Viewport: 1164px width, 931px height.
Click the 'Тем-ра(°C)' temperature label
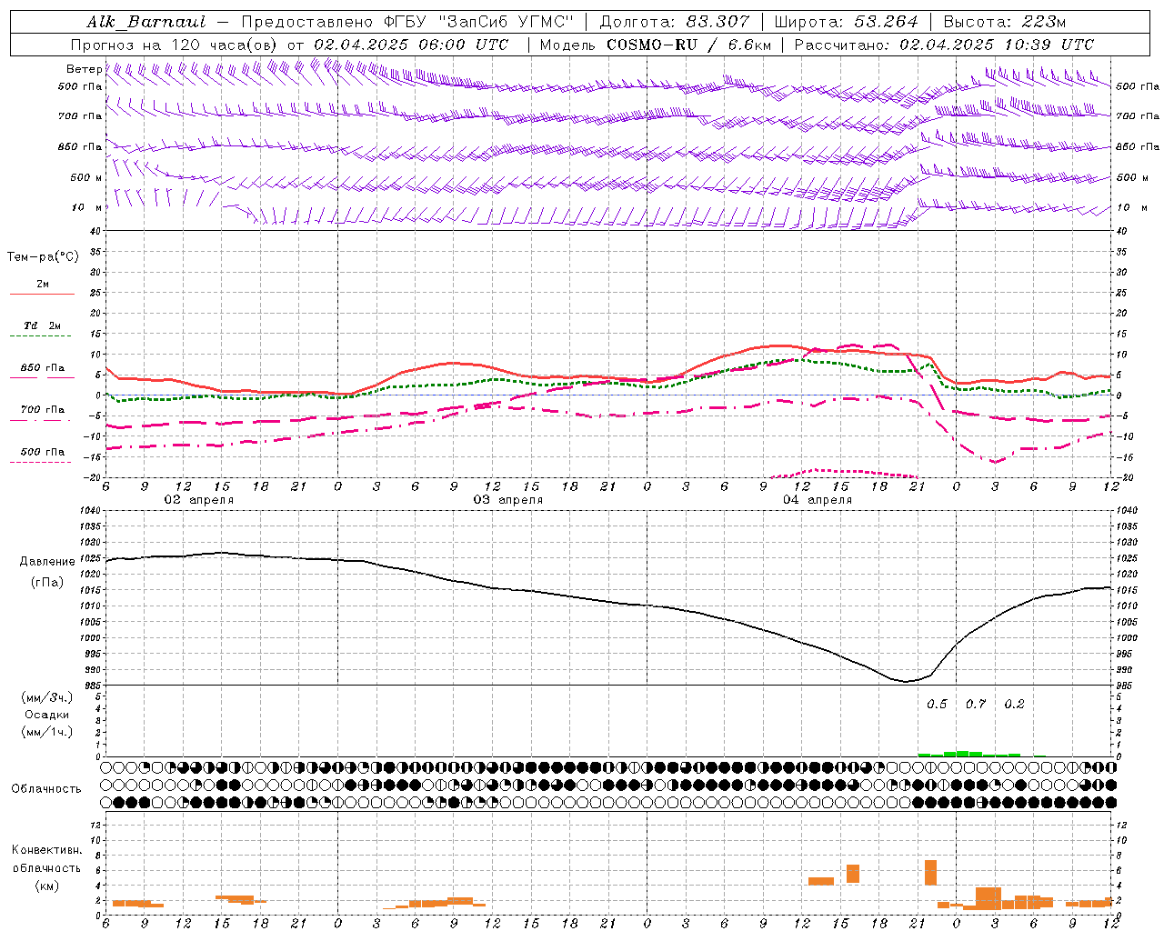(43, 257)
